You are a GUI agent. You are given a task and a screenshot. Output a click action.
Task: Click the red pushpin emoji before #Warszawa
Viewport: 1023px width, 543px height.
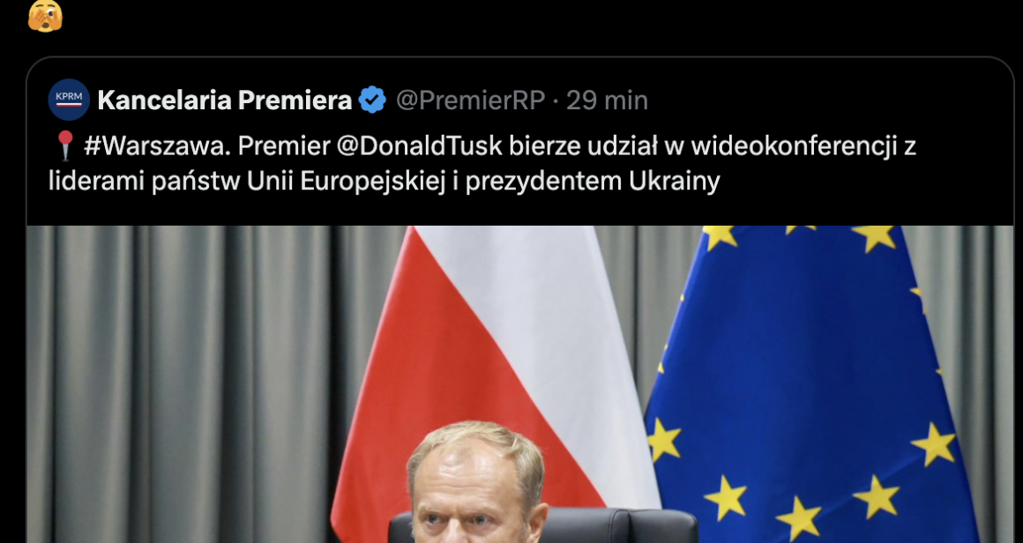63,146
